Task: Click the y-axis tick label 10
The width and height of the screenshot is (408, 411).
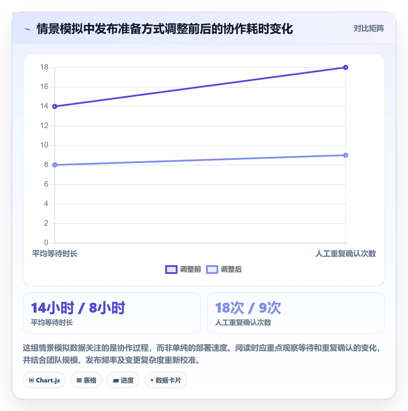Action: pos(44,145)
